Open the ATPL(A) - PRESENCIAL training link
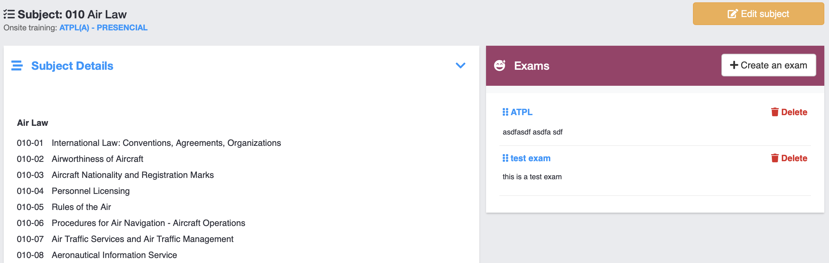This screenshot has height=263, width=829. 103,28
